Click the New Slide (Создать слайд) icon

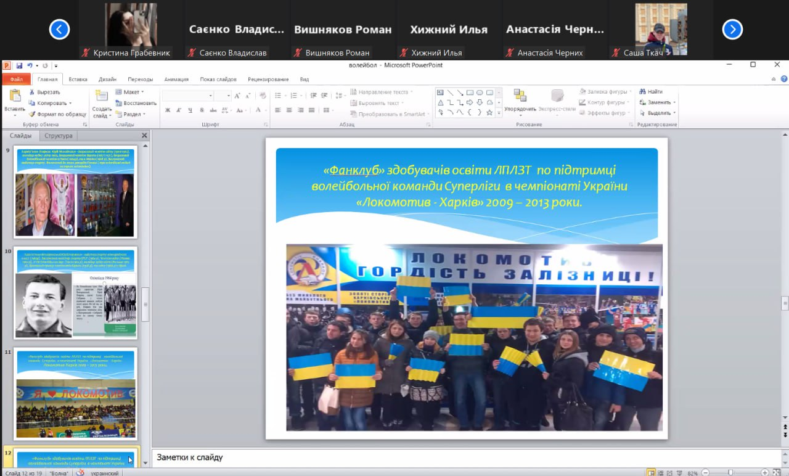click(101, 96)
